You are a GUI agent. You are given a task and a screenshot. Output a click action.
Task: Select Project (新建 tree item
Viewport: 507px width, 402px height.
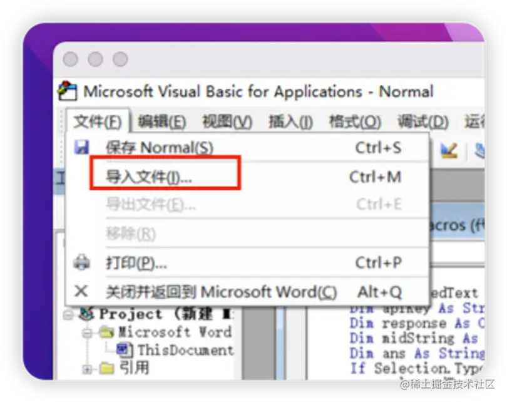click(x=165, y=314)
